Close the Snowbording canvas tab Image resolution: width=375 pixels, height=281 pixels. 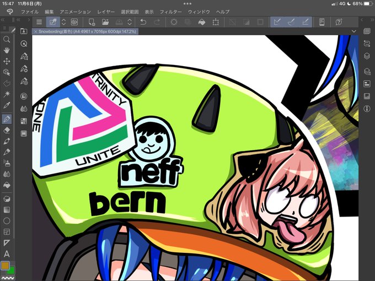36,31
